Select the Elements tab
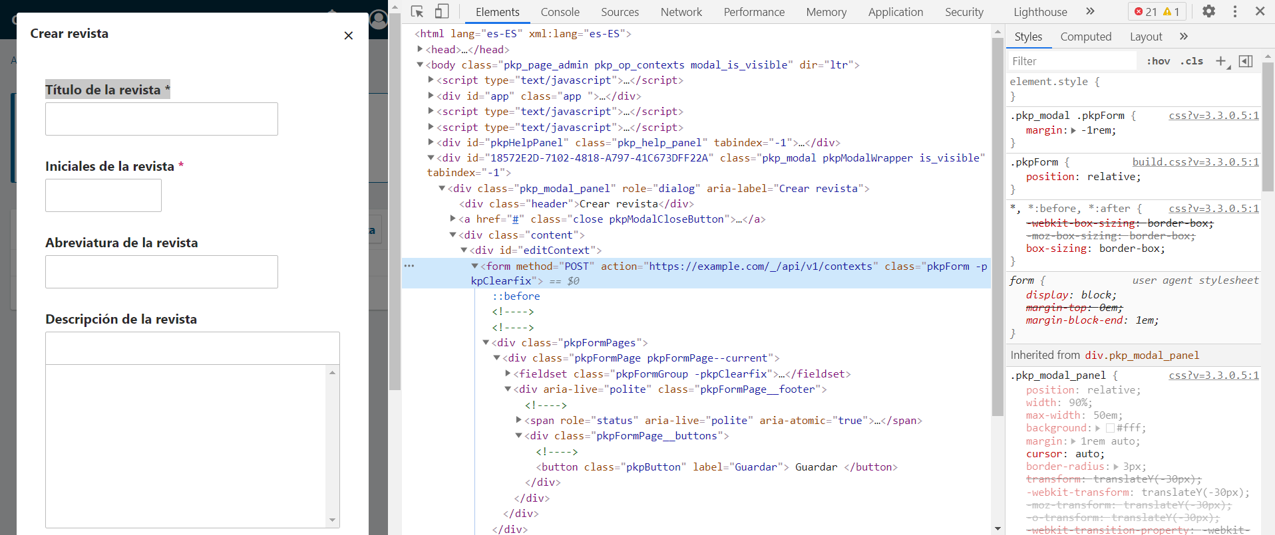The image size is (1275, 535). pyautogui.click(x=497, y=12)
